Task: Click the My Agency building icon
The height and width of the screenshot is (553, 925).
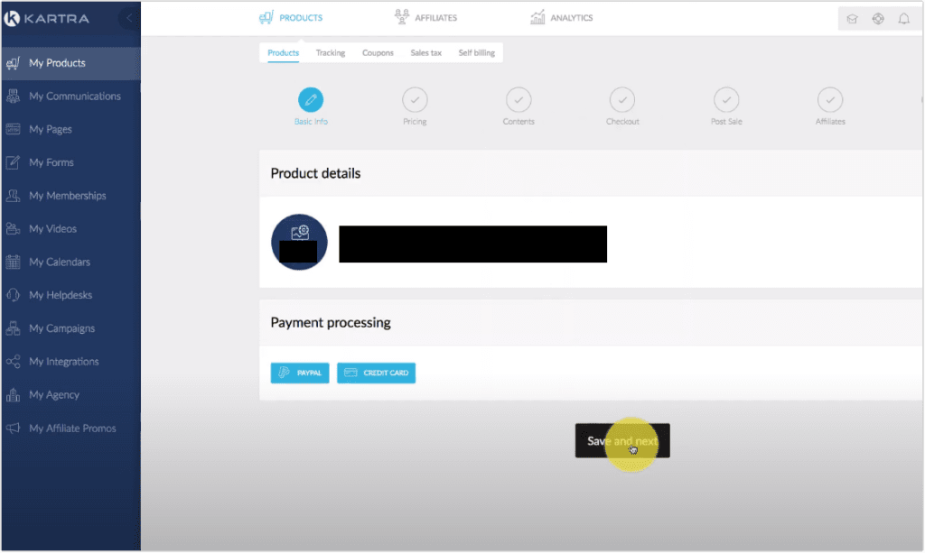Action: (13, 395)
